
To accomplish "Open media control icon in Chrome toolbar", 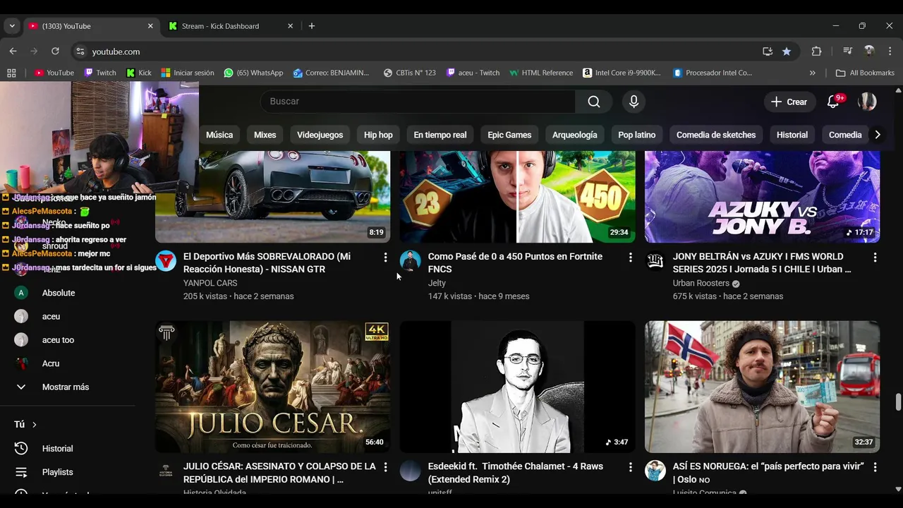I will (x=848, y=52).
